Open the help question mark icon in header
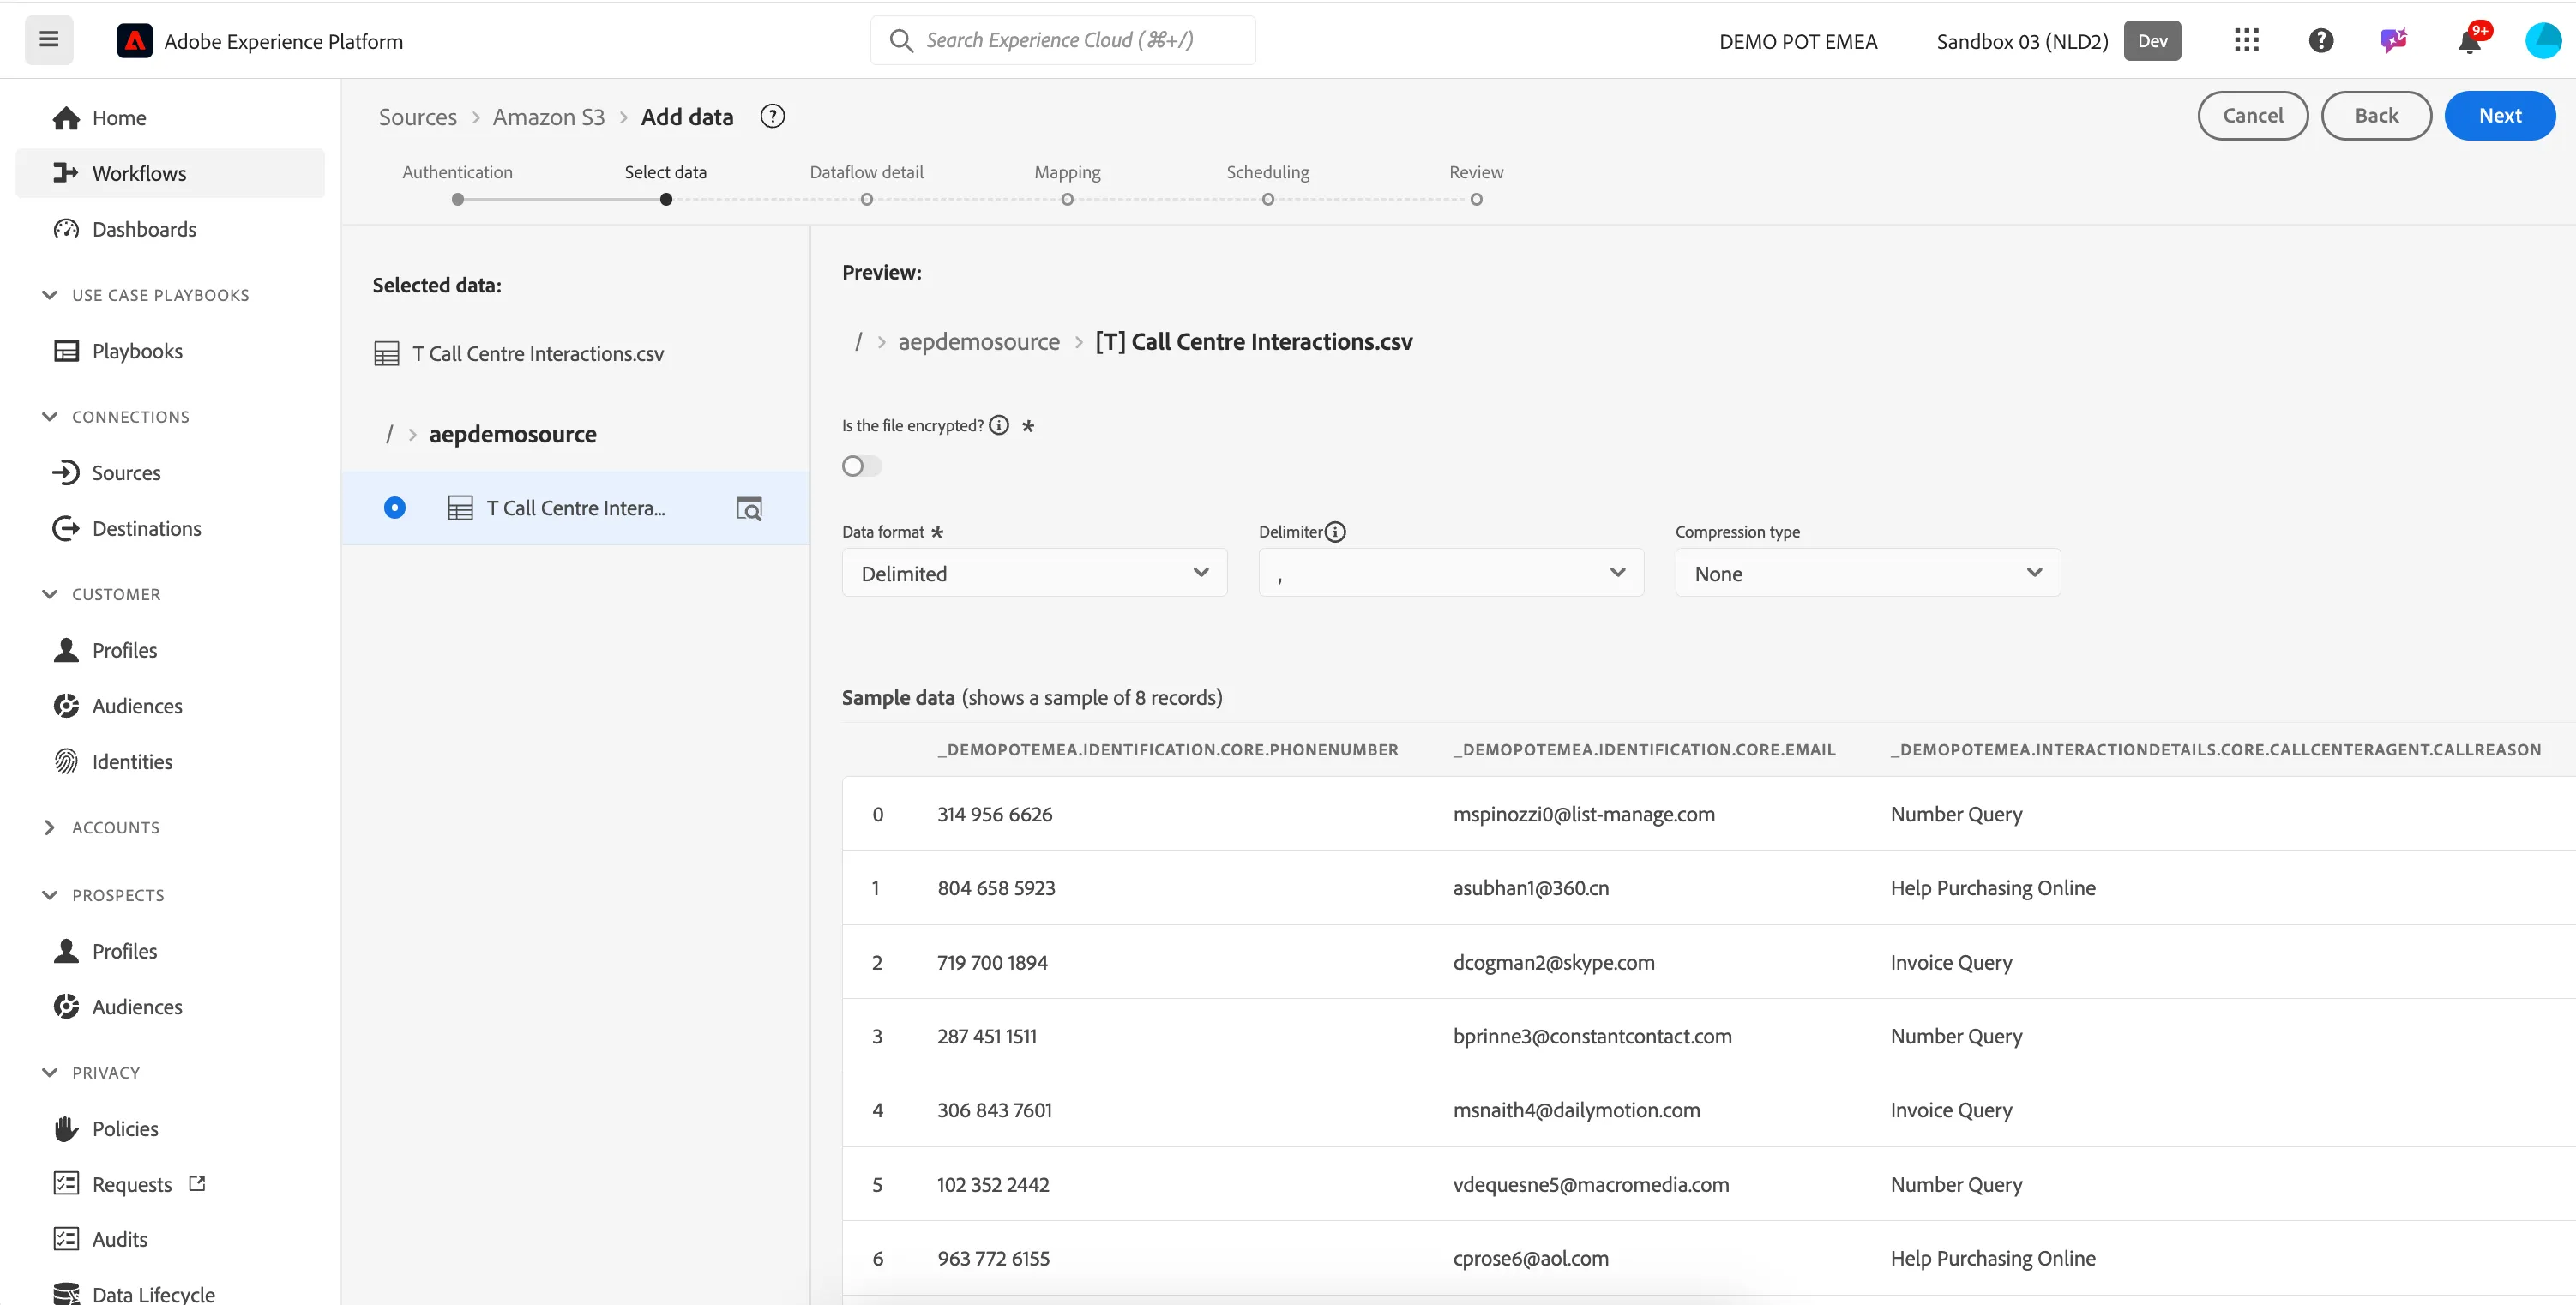 2321,40
